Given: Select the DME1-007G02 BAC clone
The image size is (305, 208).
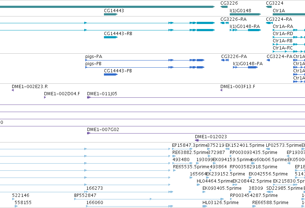Looking at the screenshot, I should click(x=196, y=133).
